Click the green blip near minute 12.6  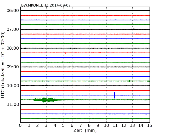[x=129, y=81]
